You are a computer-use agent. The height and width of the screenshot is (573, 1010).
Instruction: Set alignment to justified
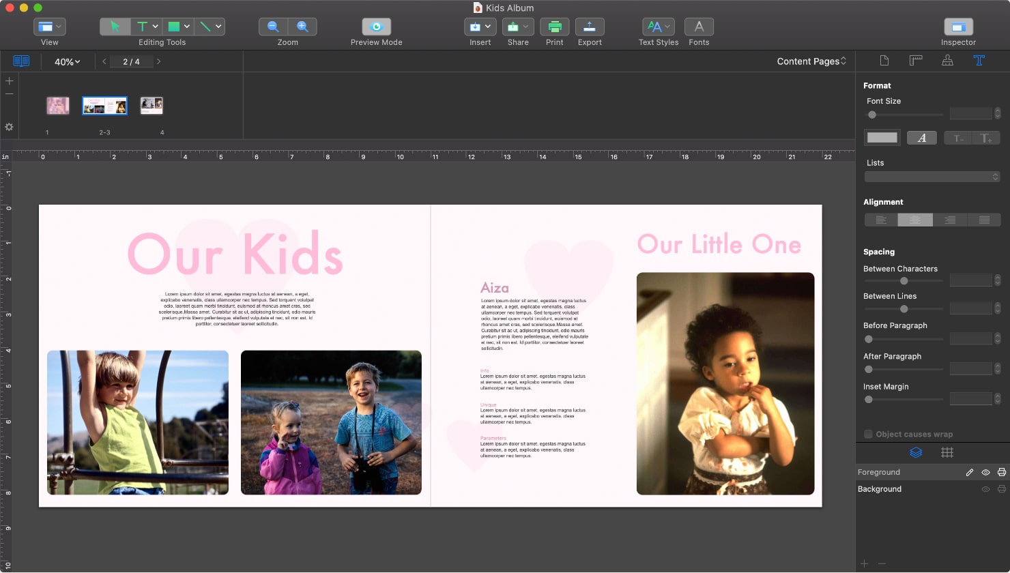point(984,220)
